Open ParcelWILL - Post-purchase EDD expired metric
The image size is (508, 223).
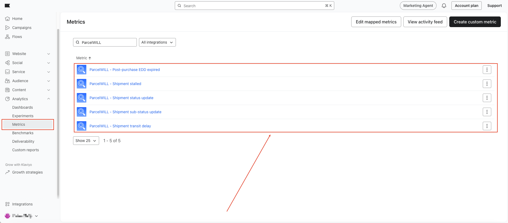coord(125,70)
